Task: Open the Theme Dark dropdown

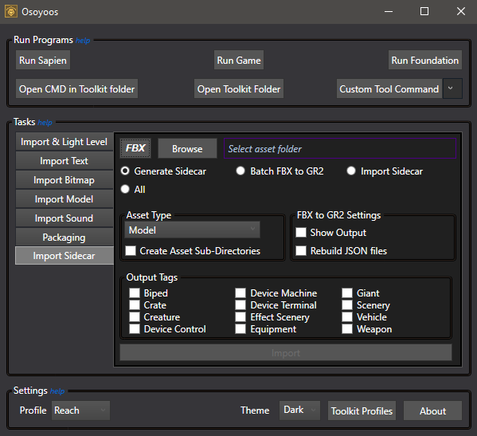Action: point(299,410)
